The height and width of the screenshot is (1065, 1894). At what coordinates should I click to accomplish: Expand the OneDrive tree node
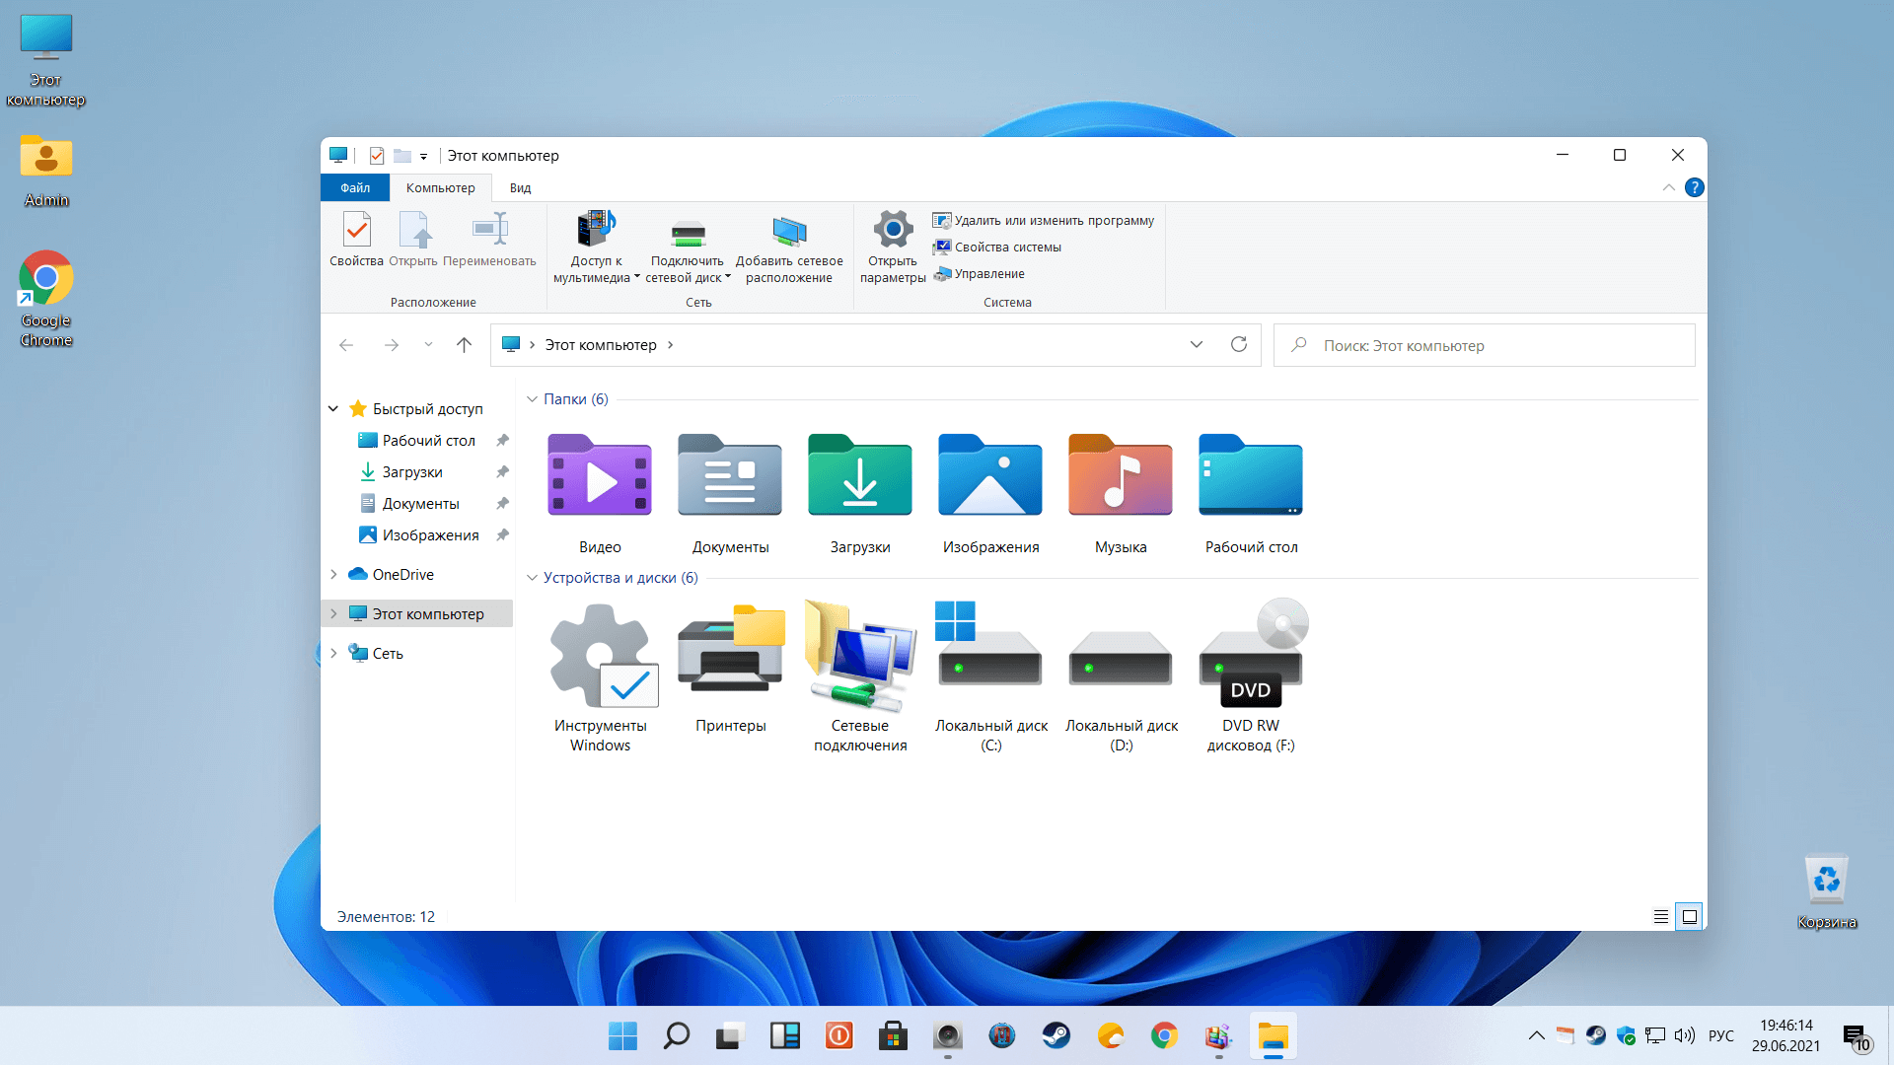click(333, 574)
